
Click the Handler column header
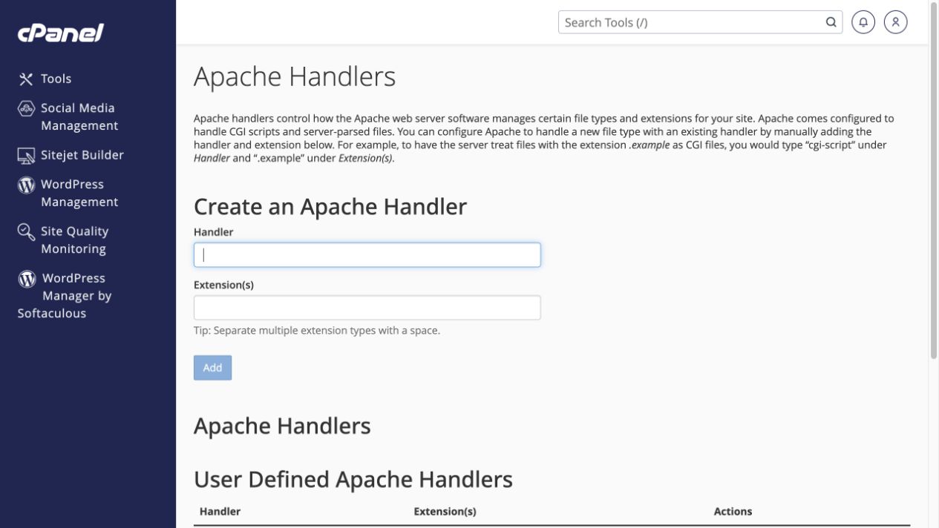(220, 512)
